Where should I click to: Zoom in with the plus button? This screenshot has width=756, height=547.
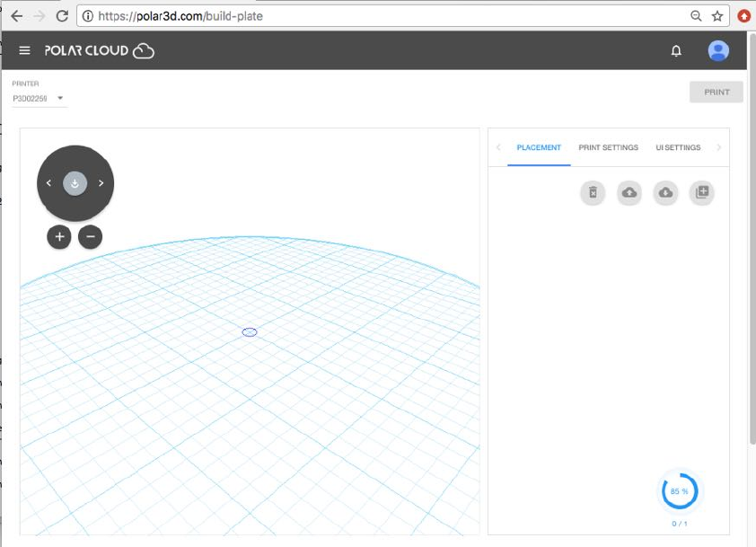click(x=59, y=237)
